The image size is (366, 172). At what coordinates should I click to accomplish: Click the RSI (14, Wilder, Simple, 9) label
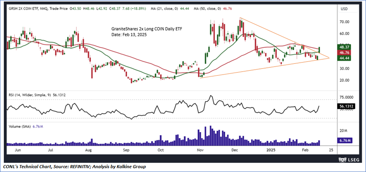(x=29, y=95)
